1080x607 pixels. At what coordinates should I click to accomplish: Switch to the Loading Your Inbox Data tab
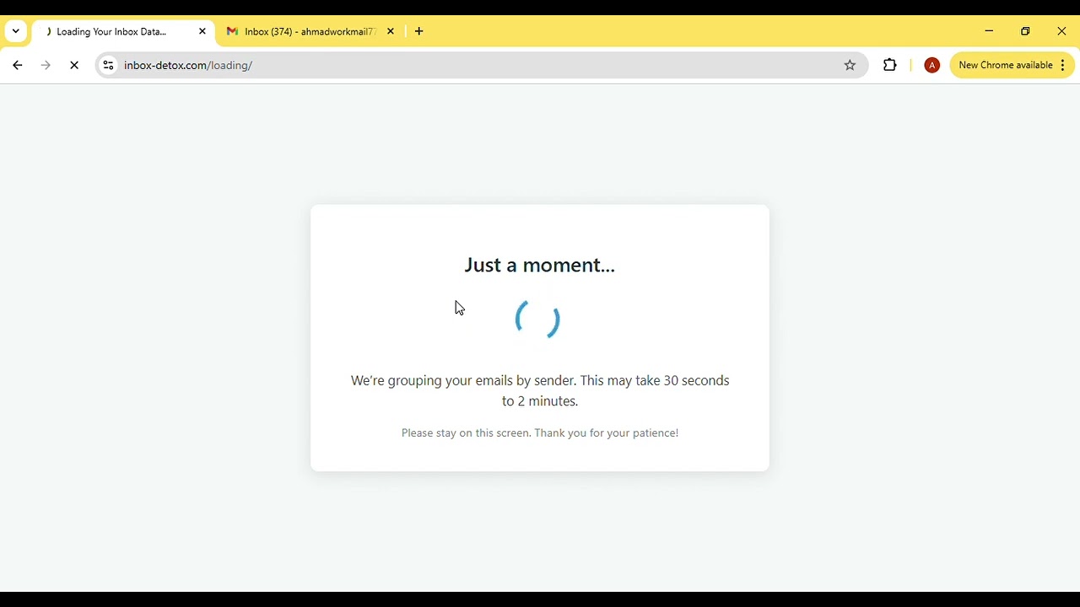click(x=111, y=32)
